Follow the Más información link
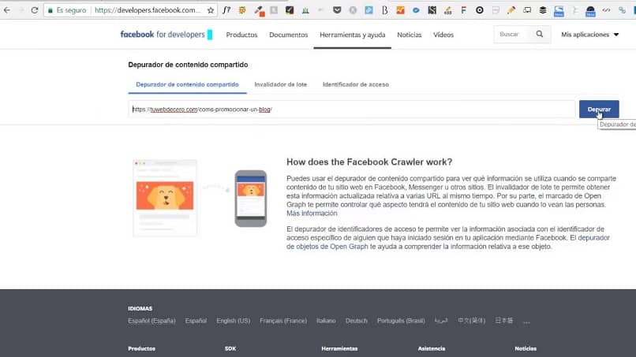This screenshot has height=357, width=636. pos(312,214)
